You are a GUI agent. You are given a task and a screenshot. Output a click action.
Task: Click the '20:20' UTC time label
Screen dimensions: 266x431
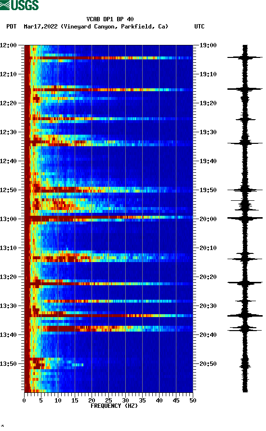208,277
